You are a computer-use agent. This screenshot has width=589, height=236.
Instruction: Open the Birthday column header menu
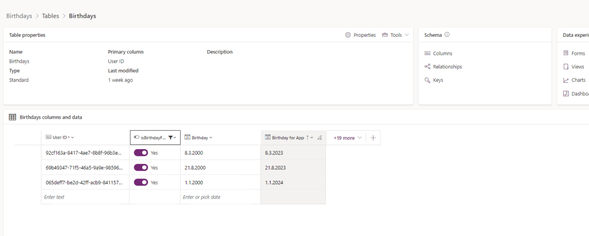pyautogui.click(x=211, y=138)
